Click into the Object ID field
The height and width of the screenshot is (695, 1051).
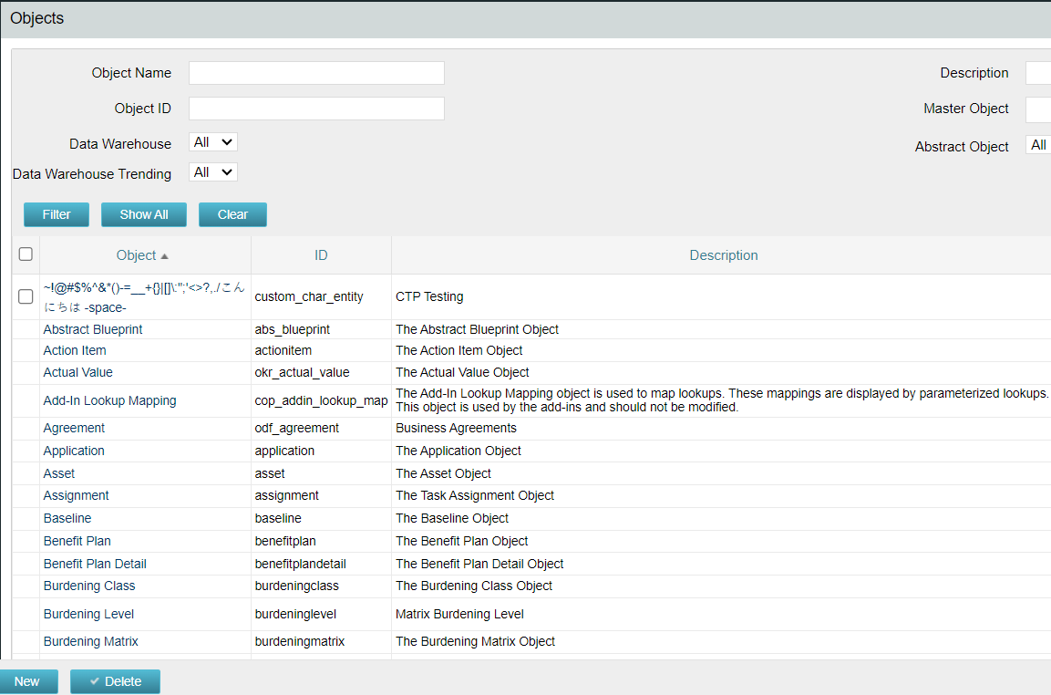[316, 109]
